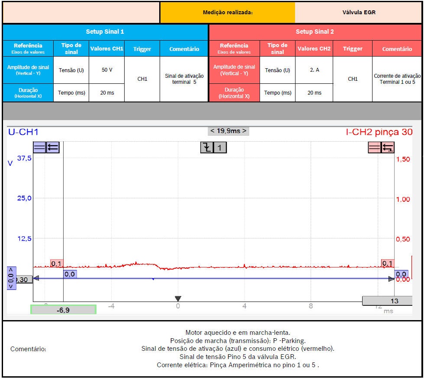Click the left red 0,1 cursor value tag
The image size is (424, 378).
point(56,263)
